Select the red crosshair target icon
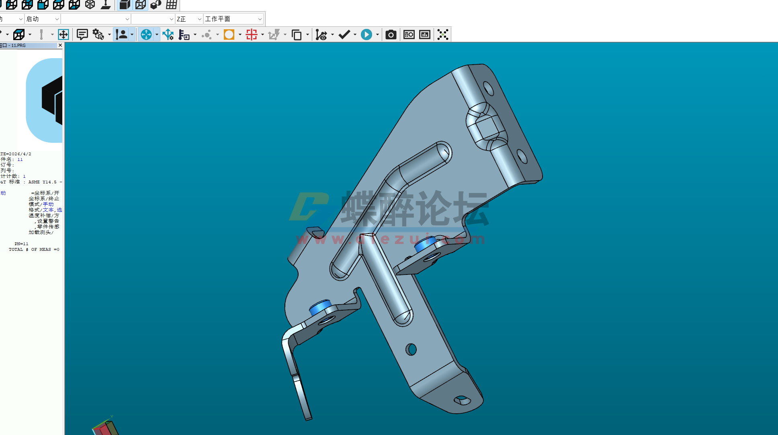This screenshot has height=435, width=778. [251, 35]
